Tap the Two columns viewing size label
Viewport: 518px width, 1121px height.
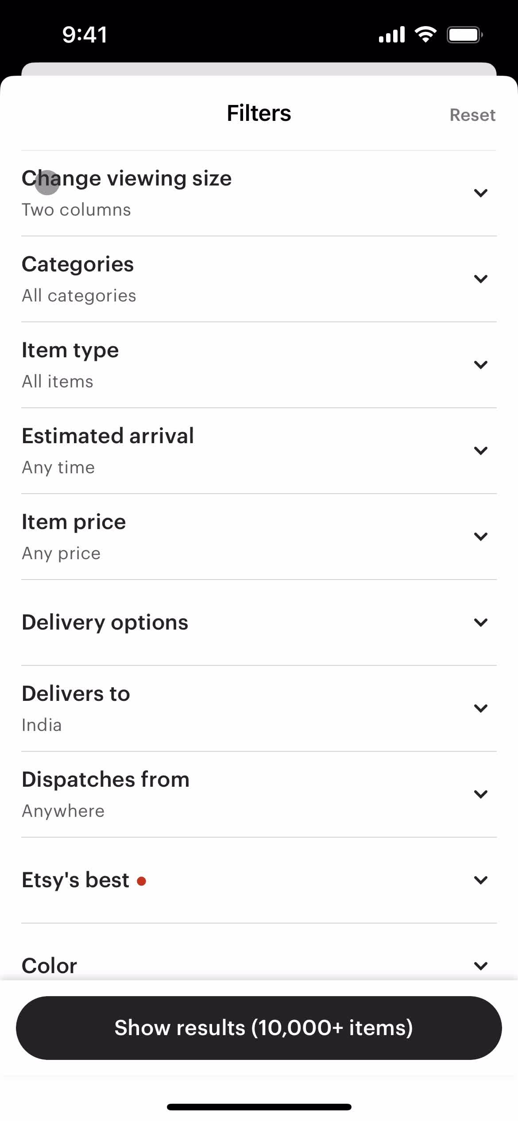click(76, 210)
